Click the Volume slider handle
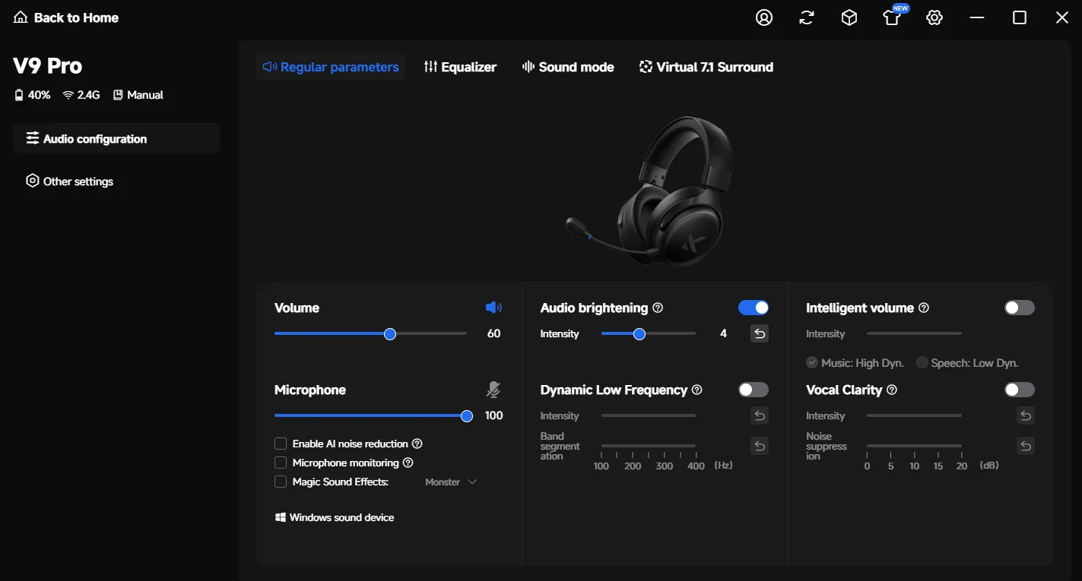 point(390,333)
